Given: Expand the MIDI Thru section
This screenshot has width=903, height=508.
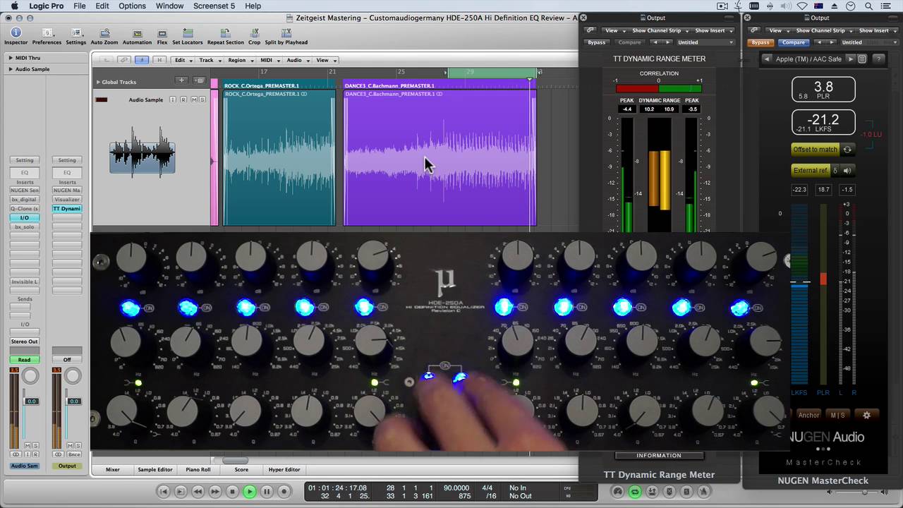Looking at the screenshot, I should tap(11, 58).
